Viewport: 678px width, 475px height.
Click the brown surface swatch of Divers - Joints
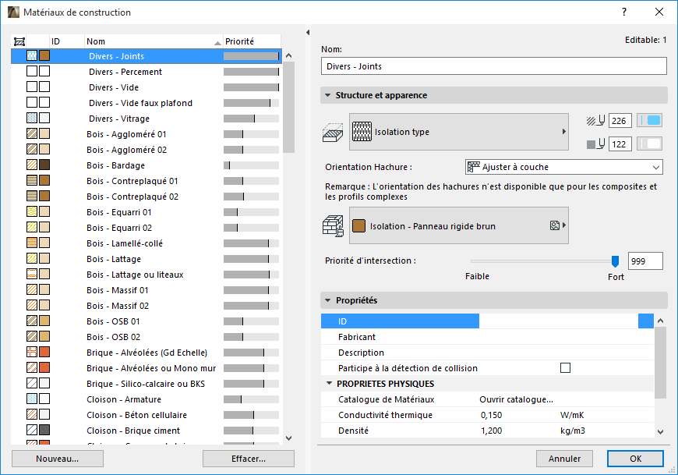(44, 56)
